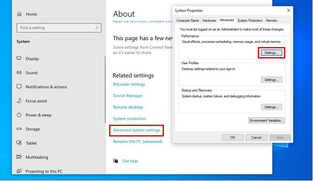Close the System Properties dialog

pos(289,10)
